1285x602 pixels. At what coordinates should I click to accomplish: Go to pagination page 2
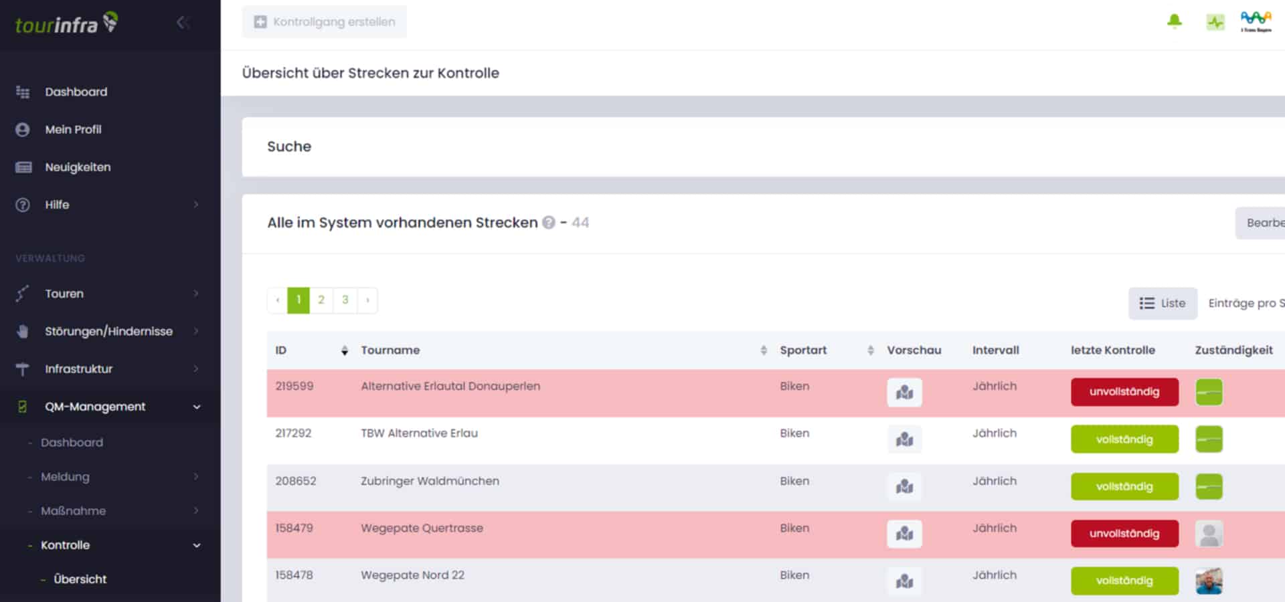point(321,300)
